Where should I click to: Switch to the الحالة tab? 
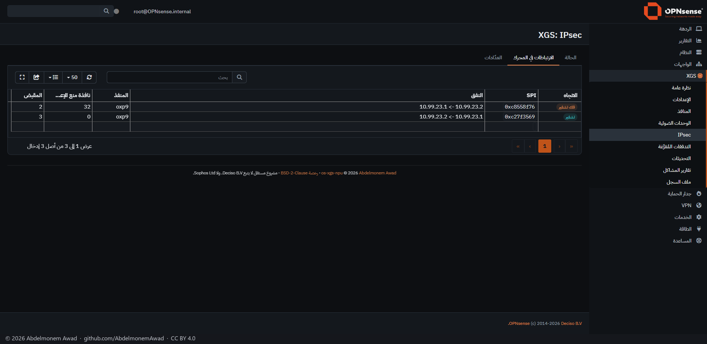point(570,57)
